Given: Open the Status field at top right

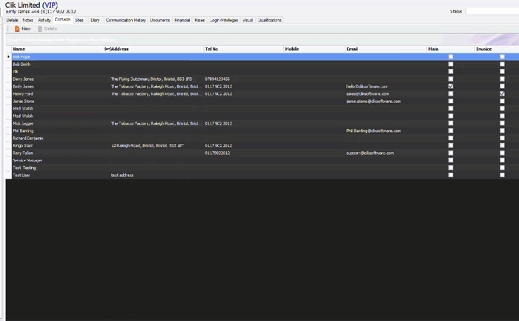Looking at the screenshot, I should (x=492, y=11).
